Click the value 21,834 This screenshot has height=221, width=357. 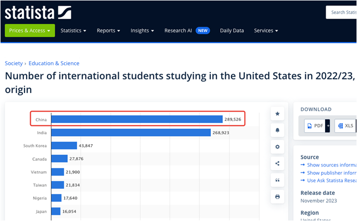(x=73, y=185)
